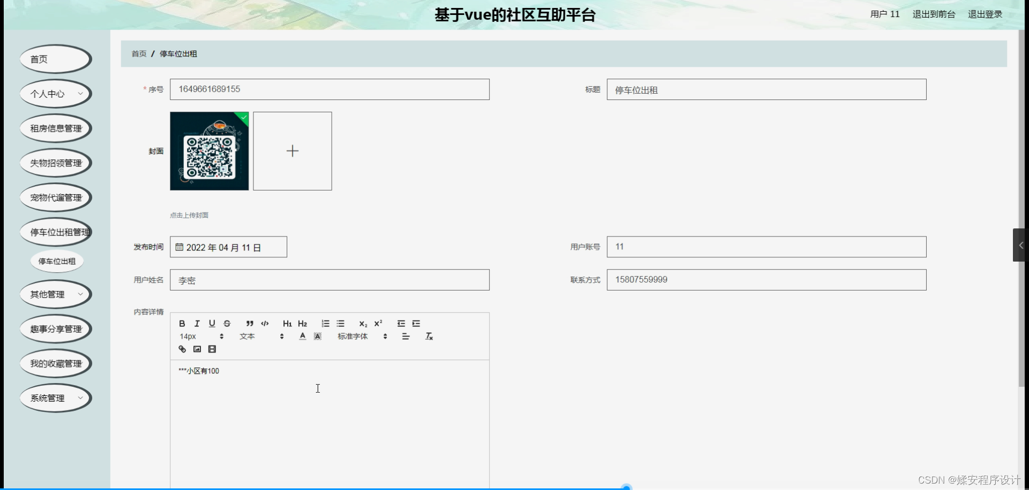Insert an image via the editor toolbar

click(197, 349)
